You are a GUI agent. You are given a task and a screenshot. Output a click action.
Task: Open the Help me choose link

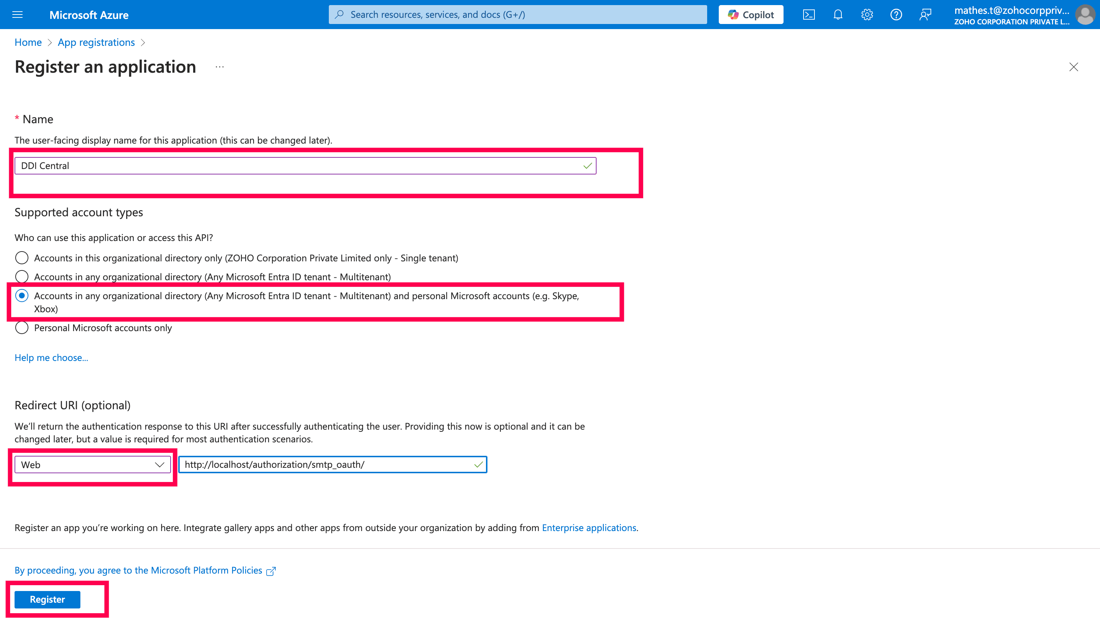click(x=51, y=357)
